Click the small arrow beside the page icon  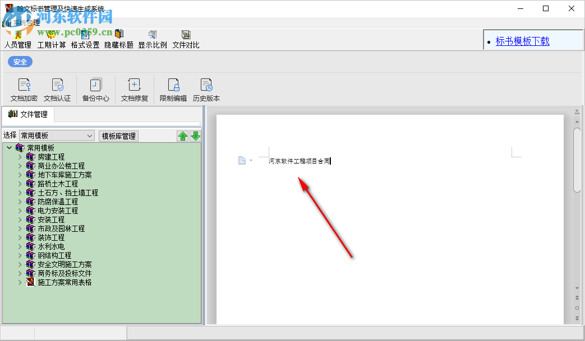pyautogui.click(x=251, y=161)
